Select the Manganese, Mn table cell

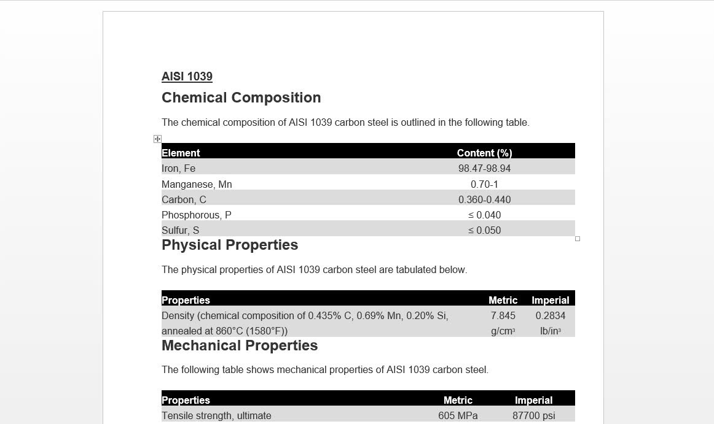click(197, 184)
